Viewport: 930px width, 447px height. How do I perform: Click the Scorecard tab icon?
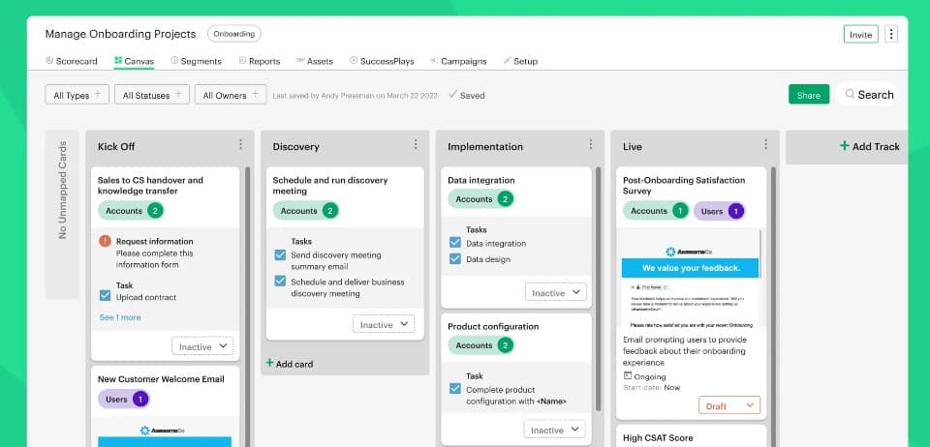click(x=49, y=60)
